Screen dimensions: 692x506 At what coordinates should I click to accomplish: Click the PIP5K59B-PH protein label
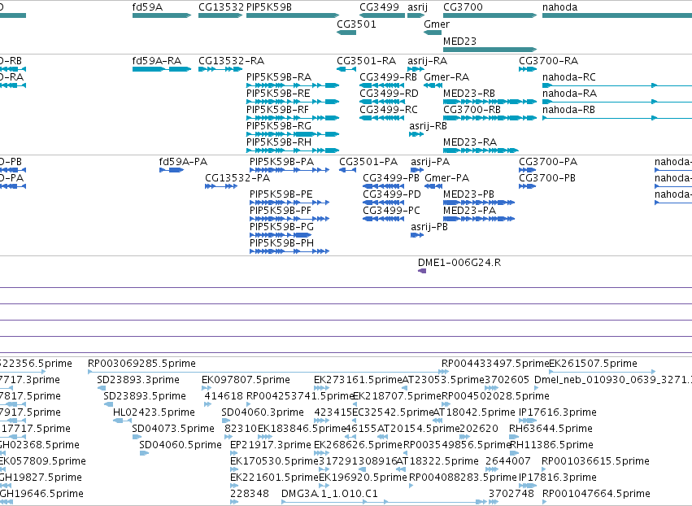[281, 243]
